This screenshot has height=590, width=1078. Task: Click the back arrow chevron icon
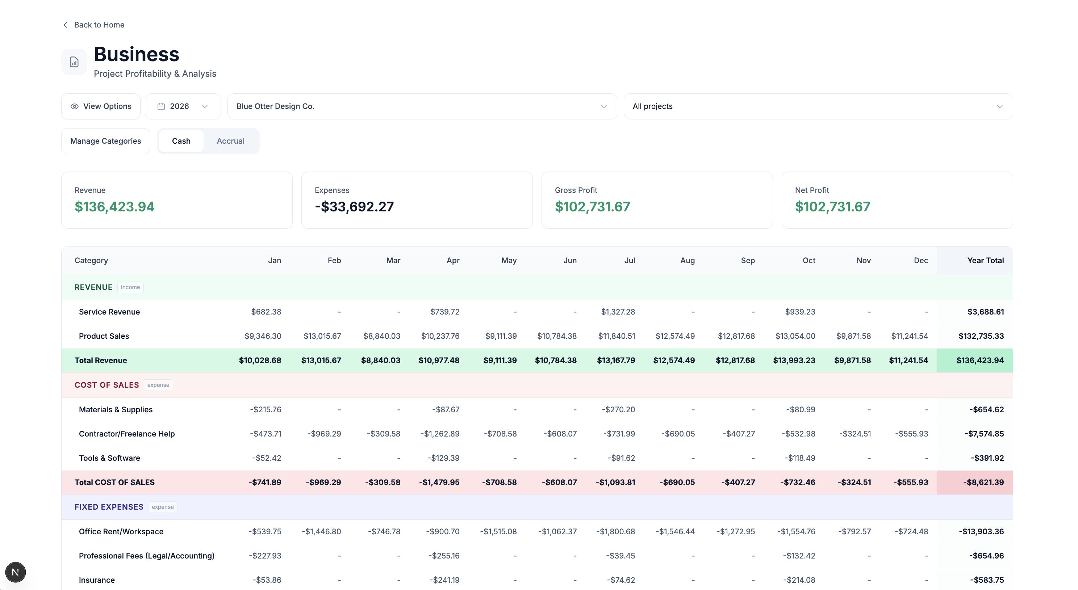pos(65,25)
